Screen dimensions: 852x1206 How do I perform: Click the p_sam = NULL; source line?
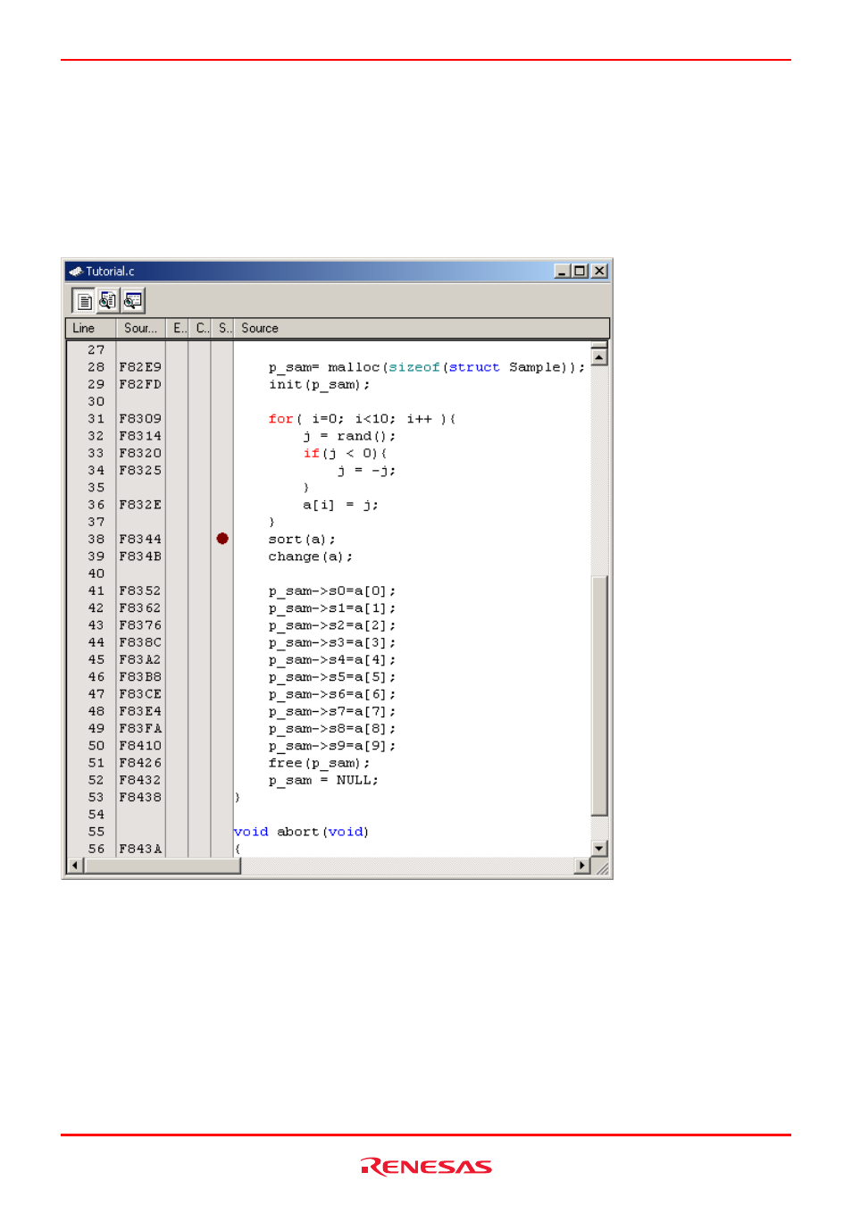coord(323,780)
